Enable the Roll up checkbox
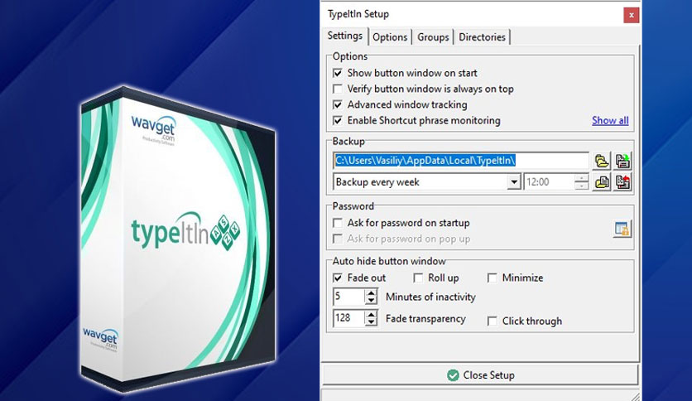 (418, 278)
